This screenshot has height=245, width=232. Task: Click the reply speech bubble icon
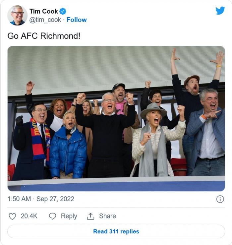[x=53, y=216]
